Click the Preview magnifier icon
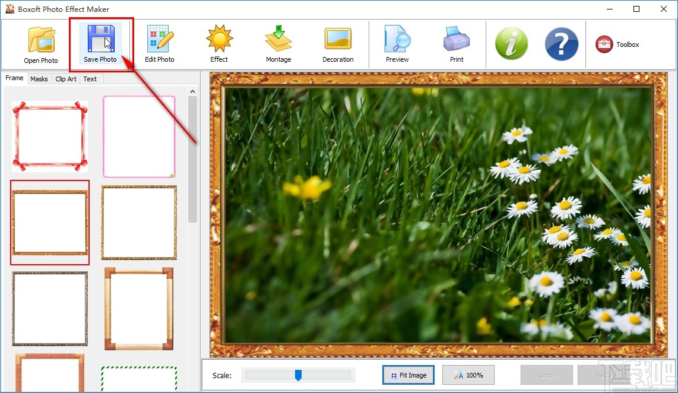Viewport: 678px width, 393px height. (x=397, y=39)
